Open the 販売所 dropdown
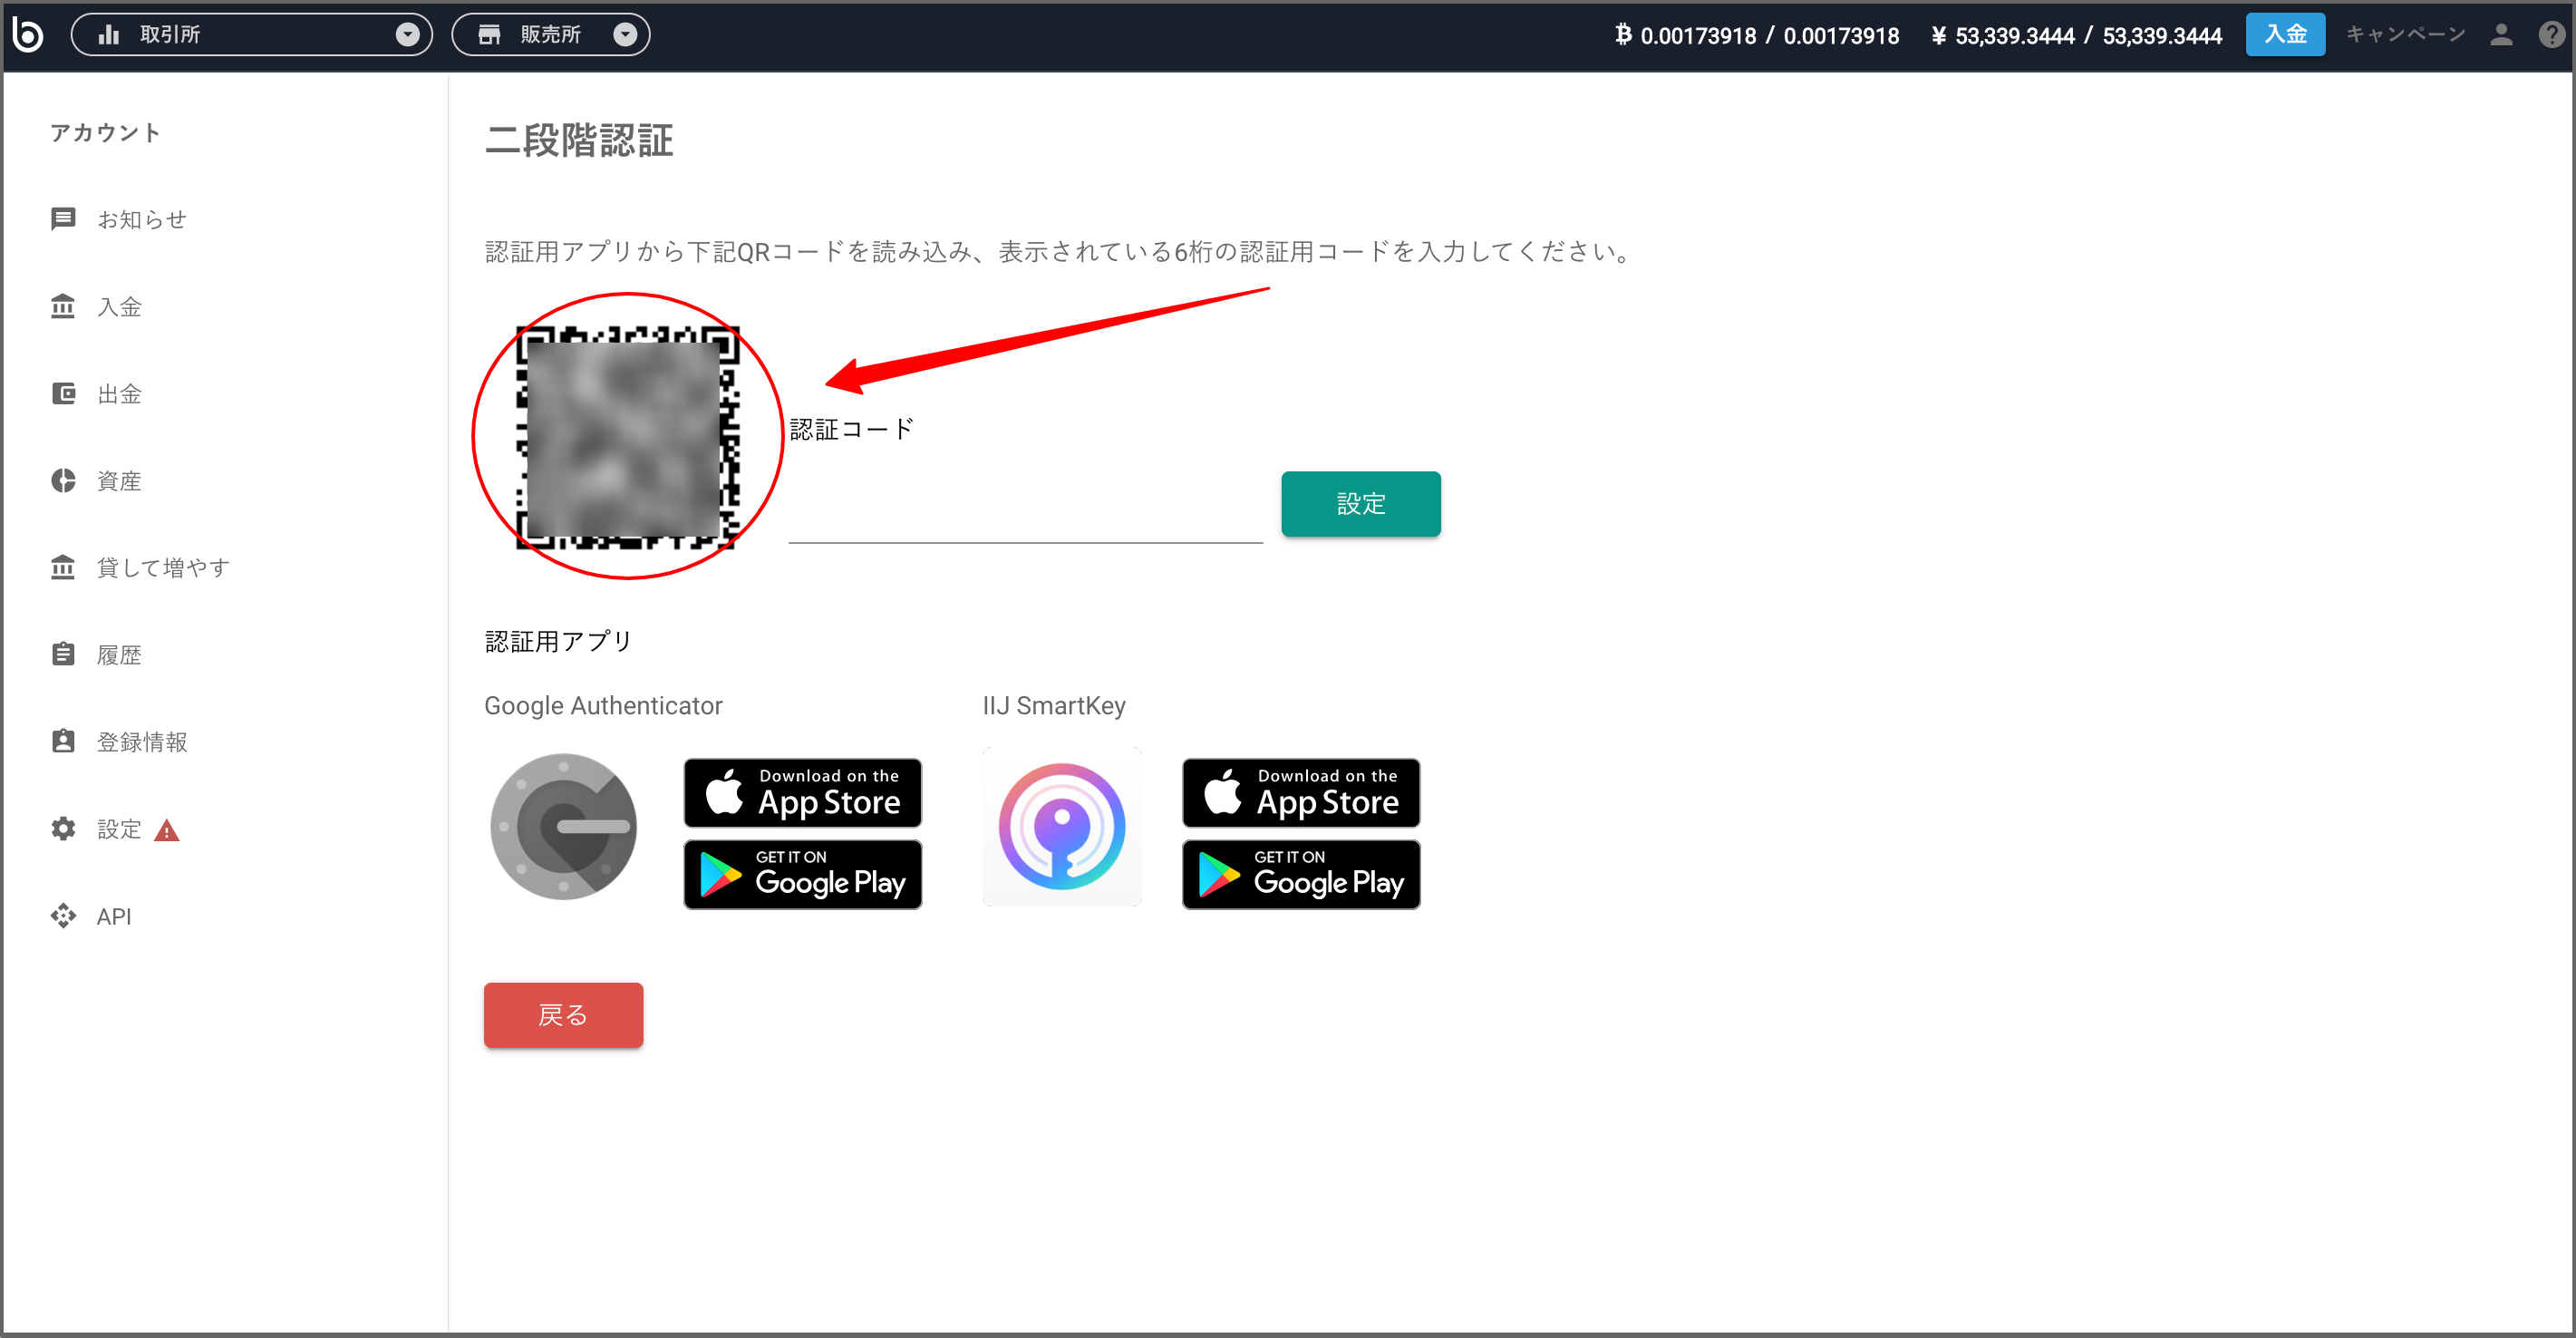 click(551, 35)
